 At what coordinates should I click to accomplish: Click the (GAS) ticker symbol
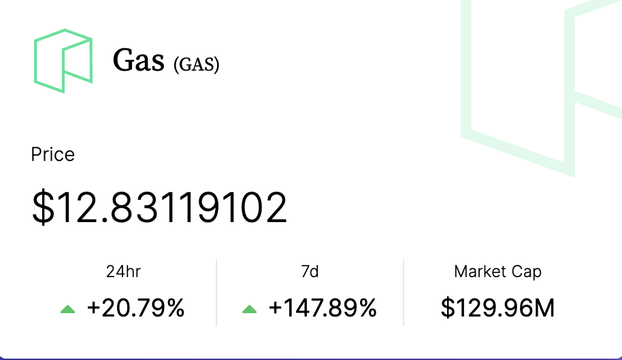[197, 65]
